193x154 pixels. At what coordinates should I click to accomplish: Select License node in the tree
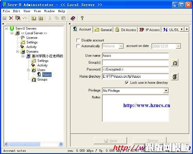[x=32, y=38]
